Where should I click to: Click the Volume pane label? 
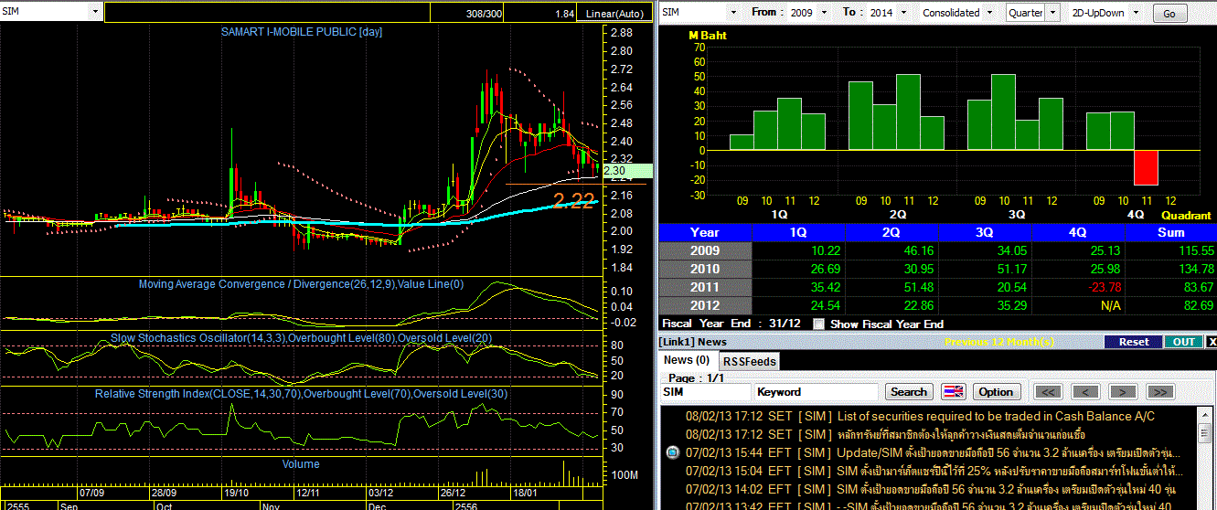tap(301, 464)
